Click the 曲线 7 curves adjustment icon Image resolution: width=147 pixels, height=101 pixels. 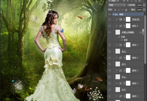pyautogui.click(x=120, y=45)
